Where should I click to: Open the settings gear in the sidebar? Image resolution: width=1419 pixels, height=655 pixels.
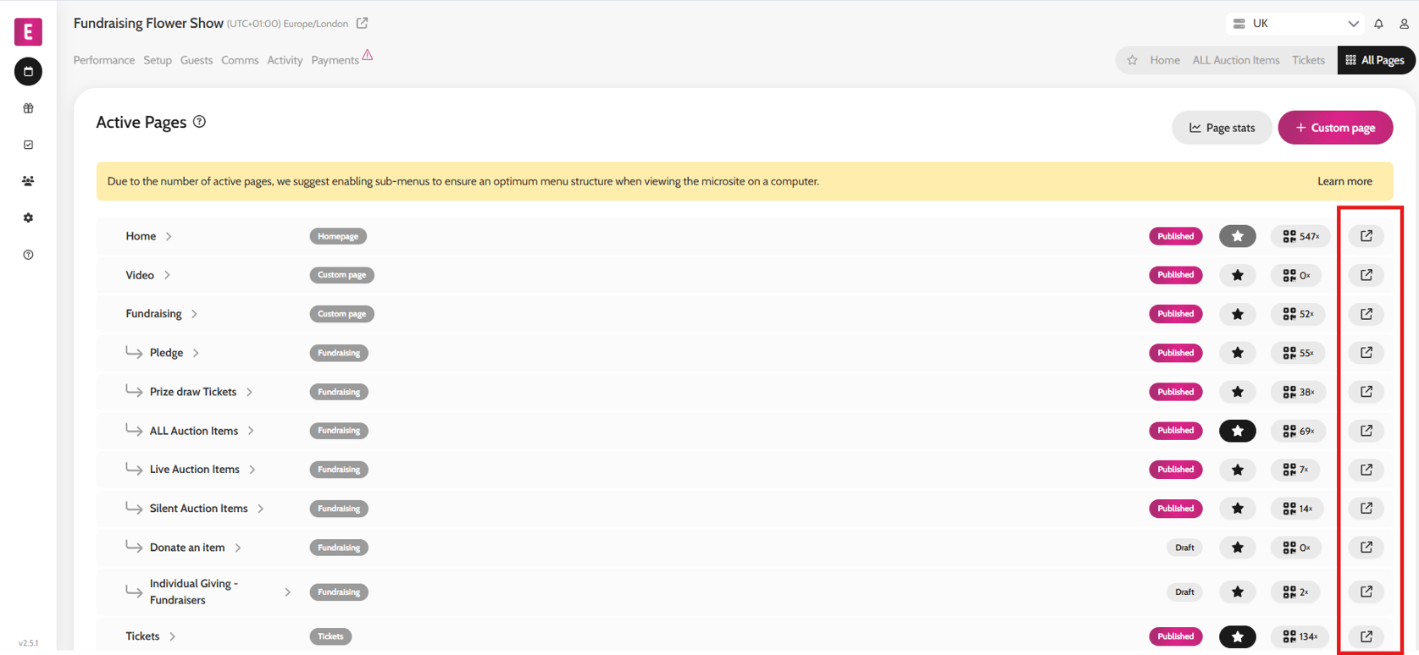pos(28,218)
